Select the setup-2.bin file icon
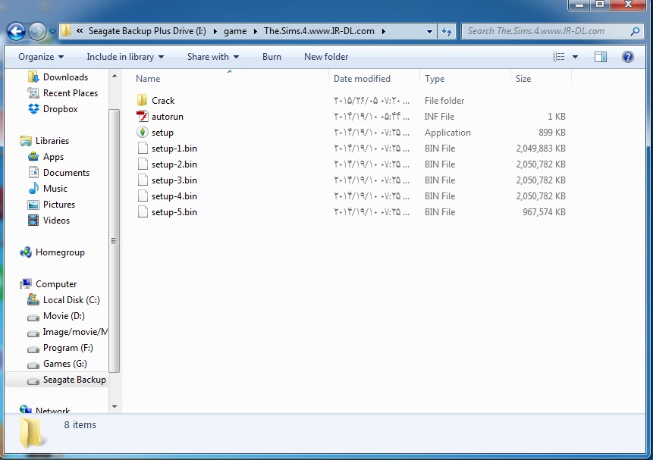 143,164
